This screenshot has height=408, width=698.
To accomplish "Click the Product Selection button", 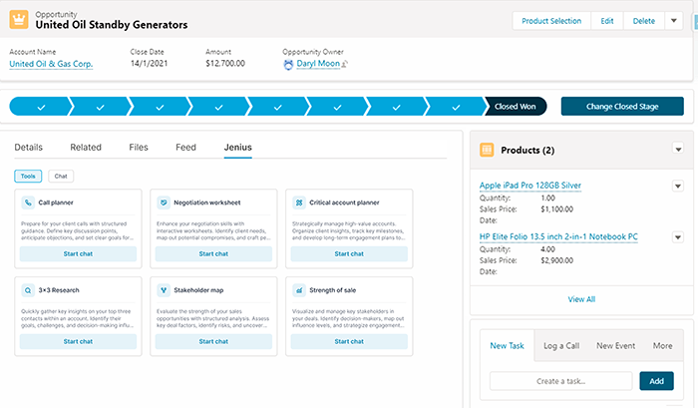I will pyautogui.click(x=551, y=21).
